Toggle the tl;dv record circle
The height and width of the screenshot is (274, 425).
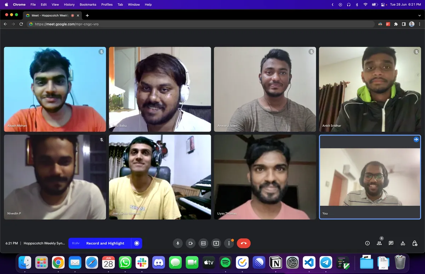click(x=137, y=243)
